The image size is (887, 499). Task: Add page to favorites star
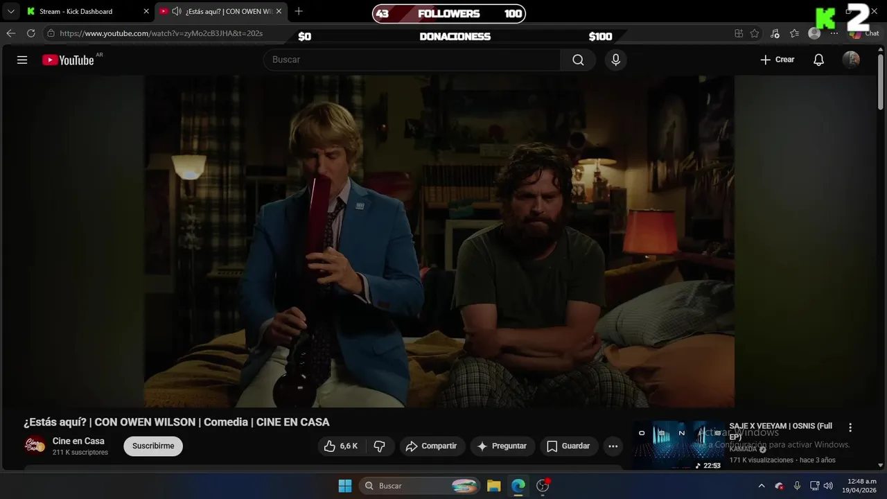(755, 33)
